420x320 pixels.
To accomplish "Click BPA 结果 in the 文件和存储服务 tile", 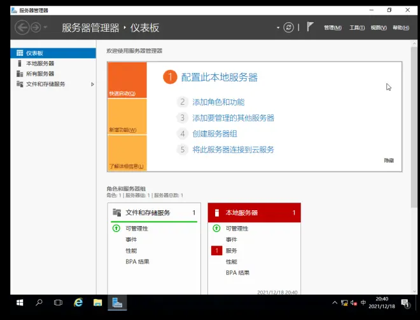I will (x=137, y=262).
